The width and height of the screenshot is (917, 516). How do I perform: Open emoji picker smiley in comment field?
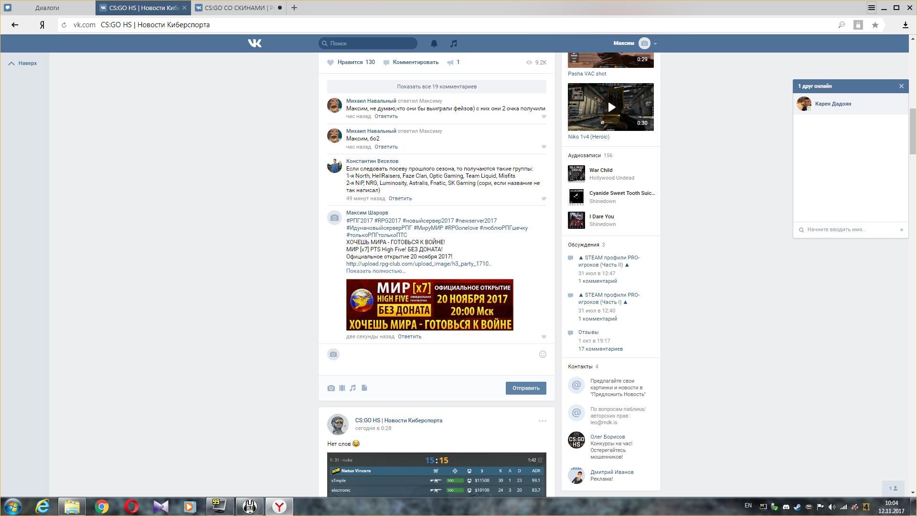pyautogui.click(x=543, y=355)
